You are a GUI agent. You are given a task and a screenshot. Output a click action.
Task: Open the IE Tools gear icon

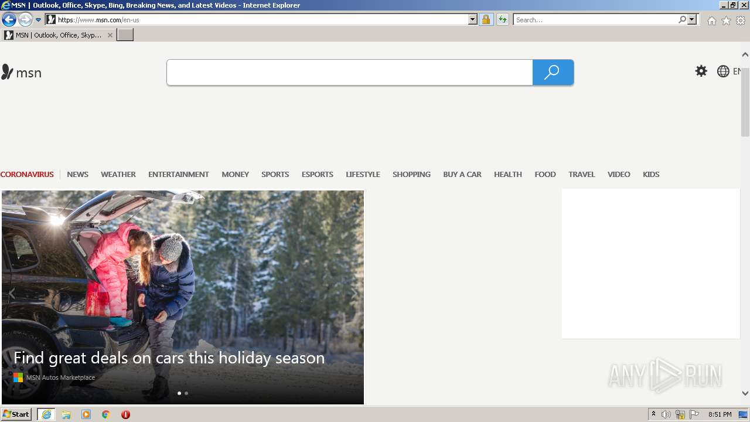tap(741, 21)
